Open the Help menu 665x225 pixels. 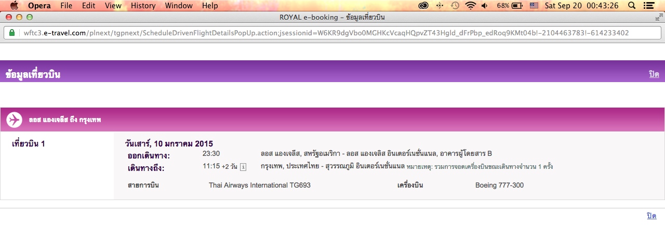pyautogui.click(x=210, y=6)
